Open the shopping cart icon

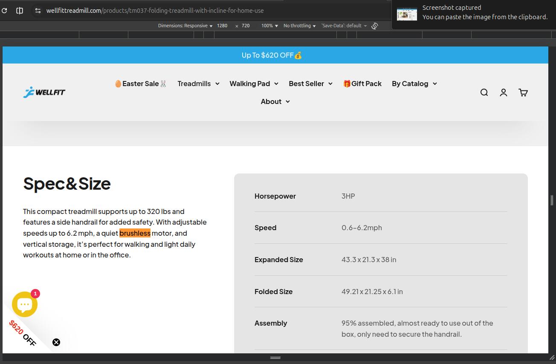point(523,92)
